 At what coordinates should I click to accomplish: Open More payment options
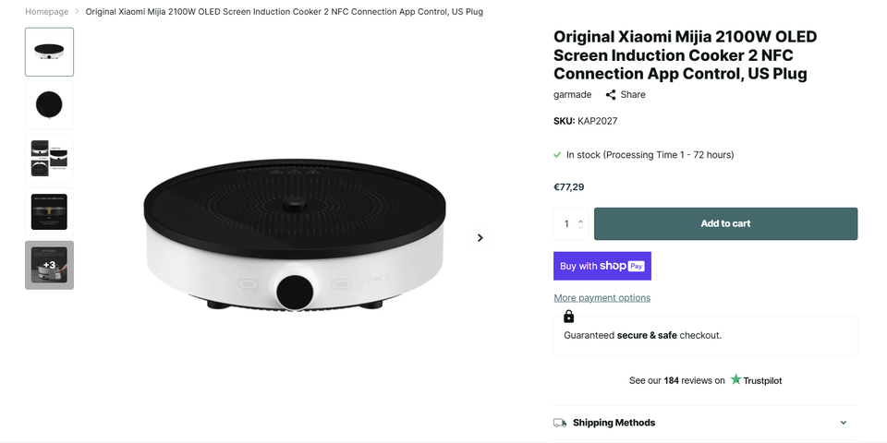tap(601, 298)
